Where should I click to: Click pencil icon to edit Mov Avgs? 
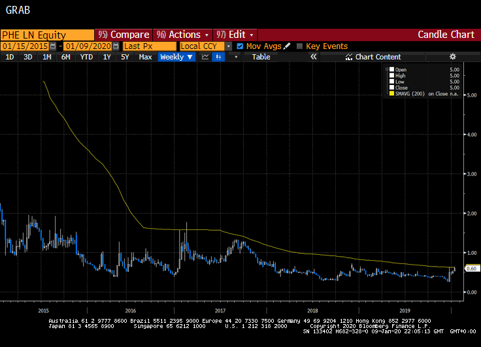click(287, 46)
